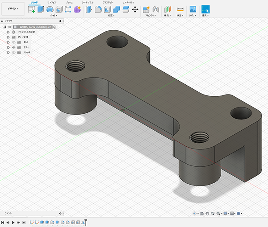
Task: Open the 修正 menu dropdown
Action: click(112, 16)
